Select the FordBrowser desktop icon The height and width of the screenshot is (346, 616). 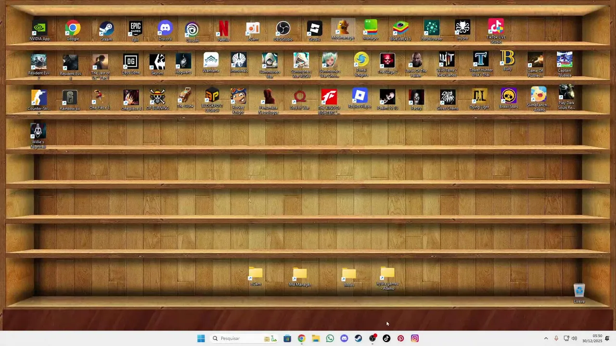tap(432, 31)
